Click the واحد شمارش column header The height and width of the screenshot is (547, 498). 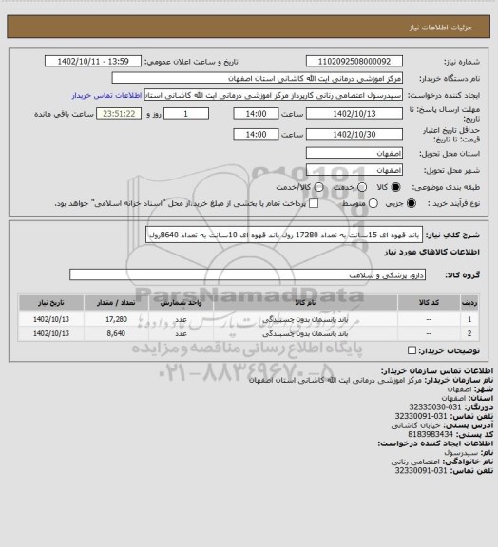tap(181, 302)
